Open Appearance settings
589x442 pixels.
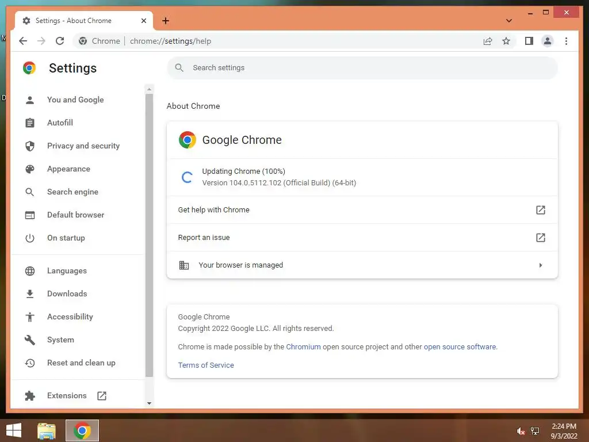pyautogui.click(x=69, y=169)
